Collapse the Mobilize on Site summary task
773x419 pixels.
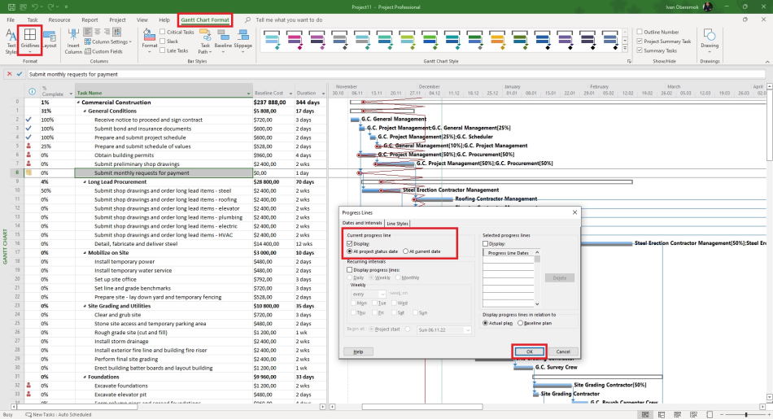point(85,253)
